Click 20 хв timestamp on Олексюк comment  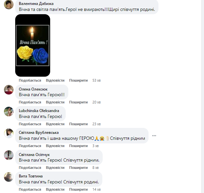(x=96, y=102)
